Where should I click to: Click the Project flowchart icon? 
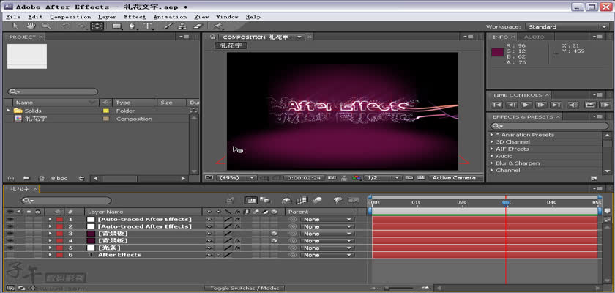click(194, 111)
